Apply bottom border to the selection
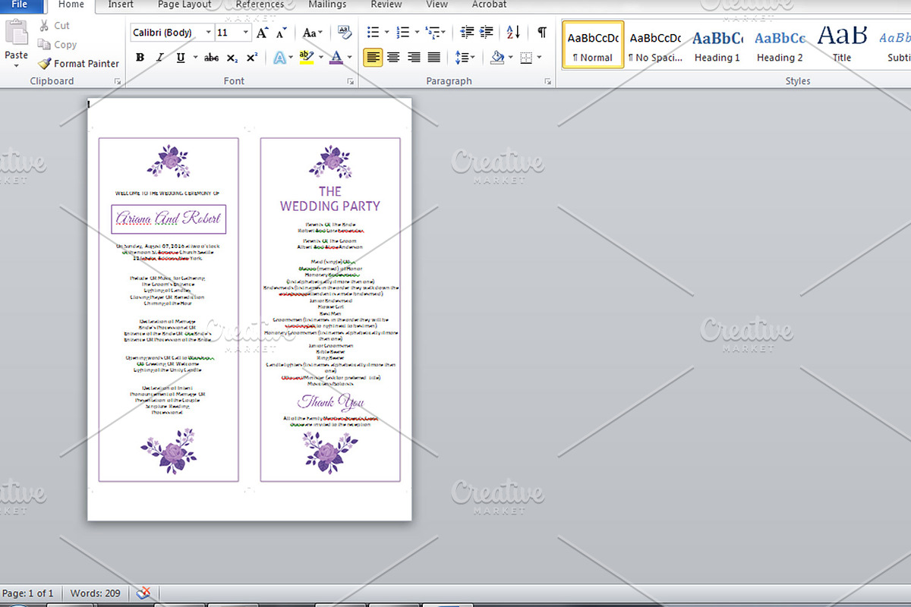This screenshot has width=911, height=607. (x=525, y=58)
